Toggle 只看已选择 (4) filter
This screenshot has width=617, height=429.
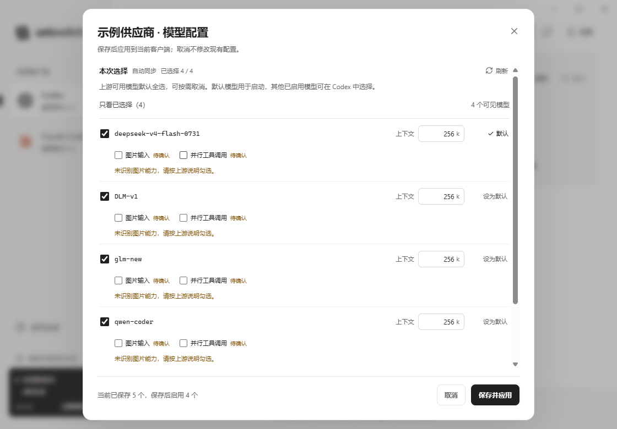[122, 105]
